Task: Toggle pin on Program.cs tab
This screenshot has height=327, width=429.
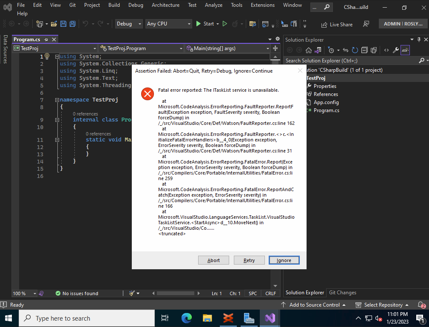Action: coord(46,39)
